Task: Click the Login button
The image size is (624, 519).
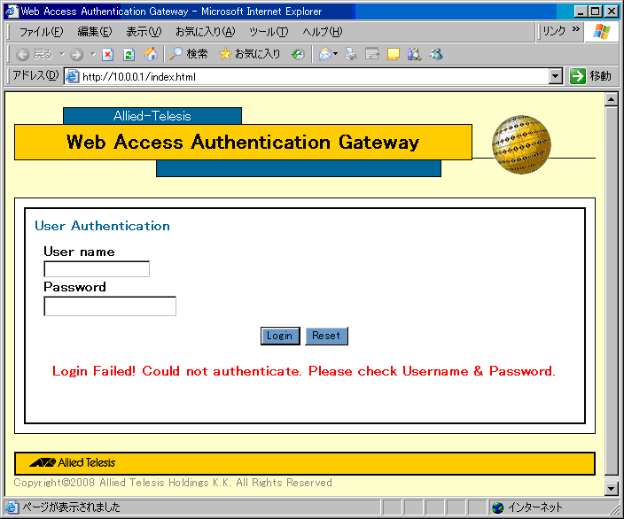Action: coord(280,336)
